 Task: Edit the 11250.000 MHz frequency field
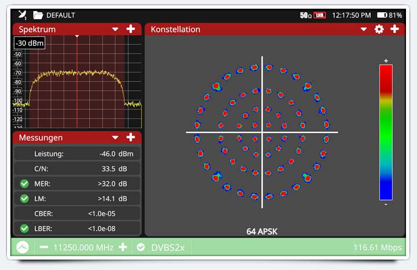(83, 247)
